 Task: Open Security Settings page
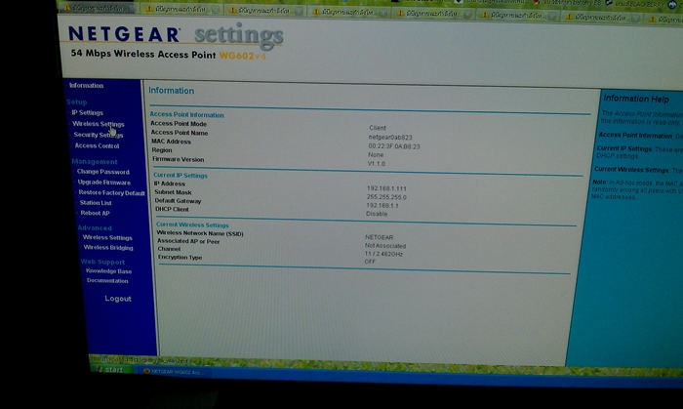pos(98,135)
